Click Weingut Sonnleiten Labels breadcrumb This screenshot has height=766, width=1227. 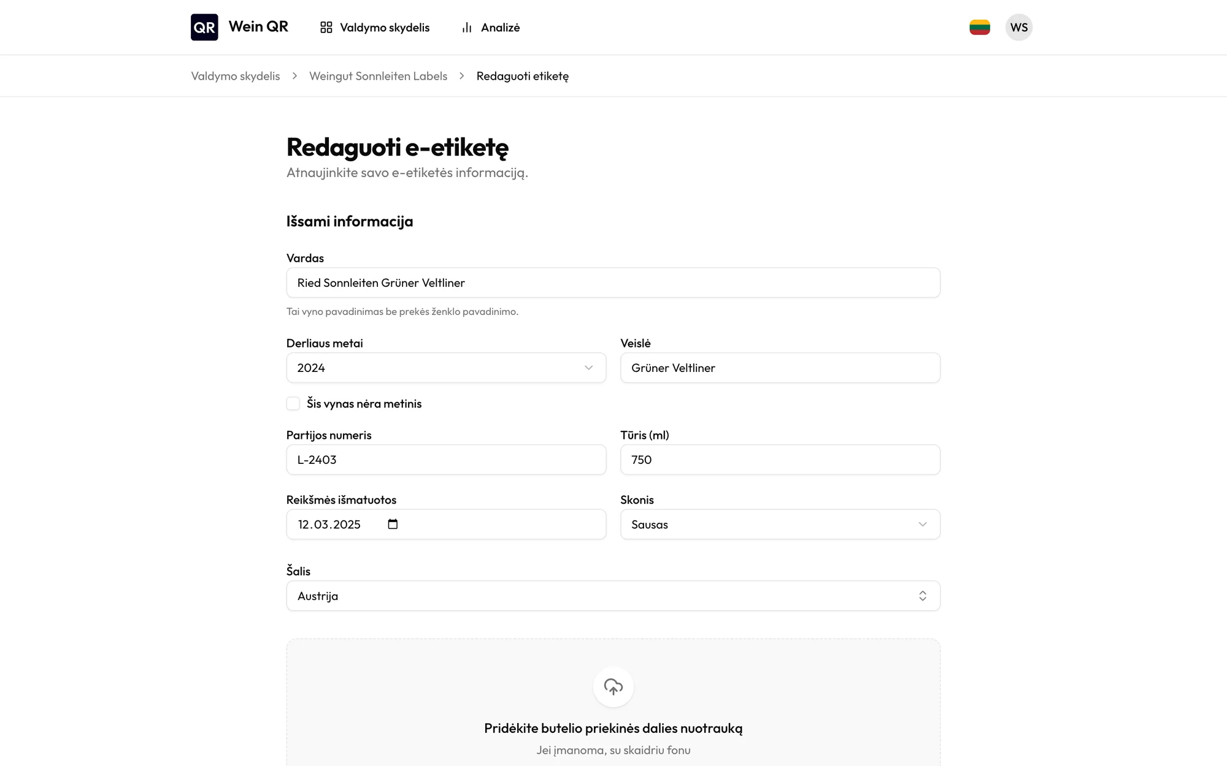(x=379, y=76)
